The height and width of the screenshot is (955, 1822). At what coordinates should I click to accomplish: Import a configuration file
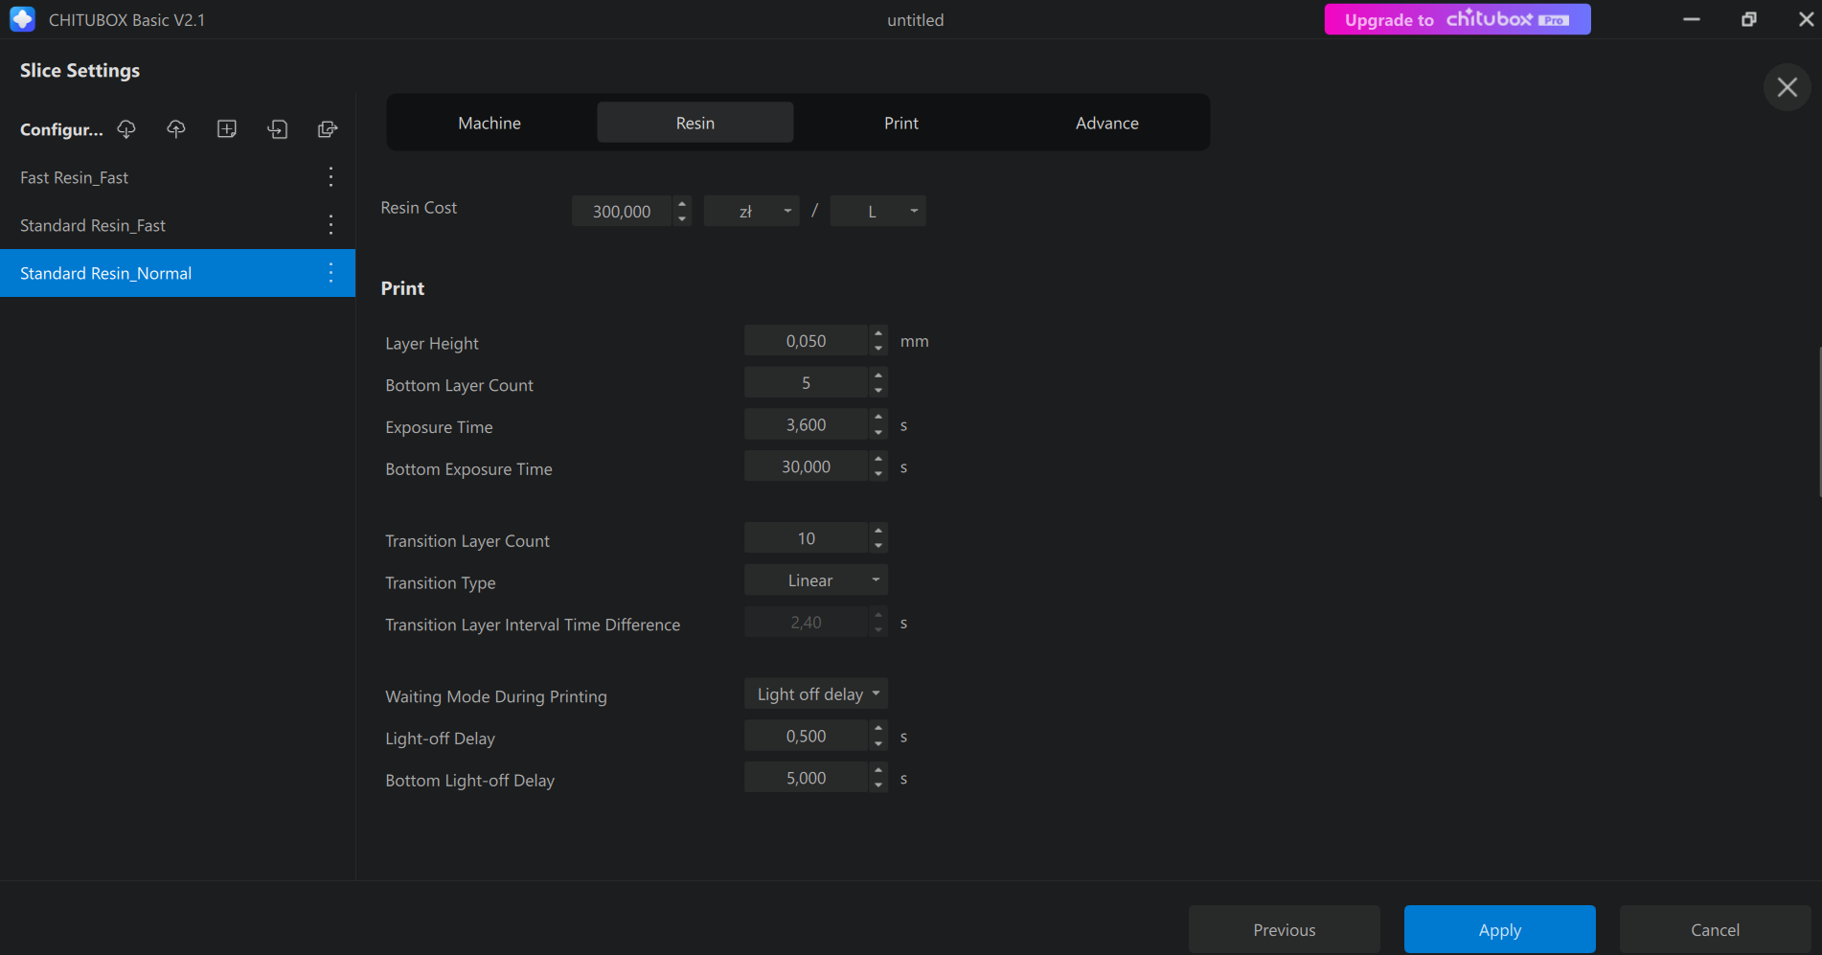coord(278,129)
